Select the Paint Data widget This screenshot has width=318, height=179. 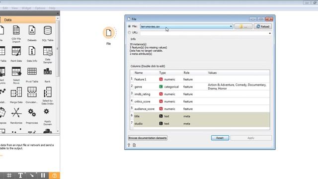click(x=16, y=54)
